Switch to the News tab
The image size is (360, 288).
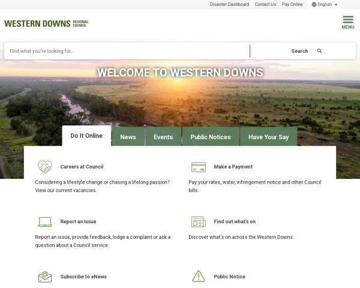(x=128, y=137)
